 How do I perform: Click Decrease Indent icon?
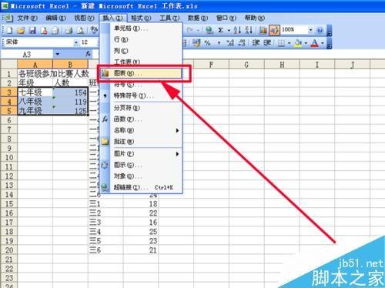(256, 43)
